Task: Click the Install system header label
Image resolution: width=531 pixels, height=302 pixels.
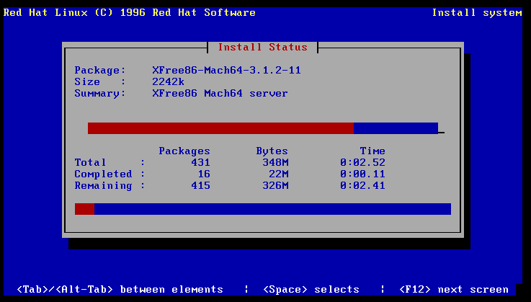Action: tap(477, 13)
